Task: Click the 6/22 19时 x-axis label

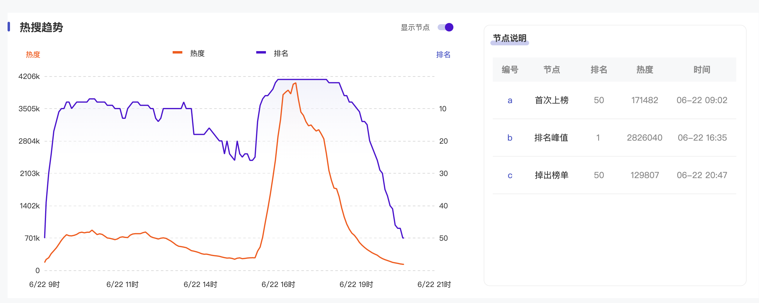Action: (x=356, y=284)
